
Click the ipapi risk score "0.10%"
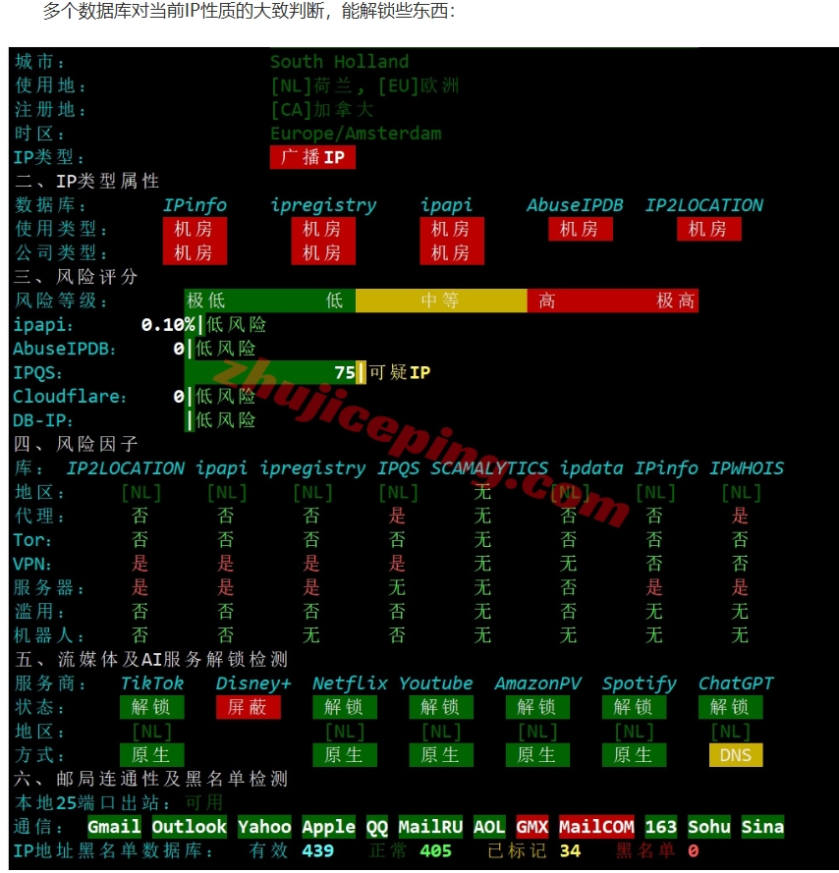coord(168,325)
